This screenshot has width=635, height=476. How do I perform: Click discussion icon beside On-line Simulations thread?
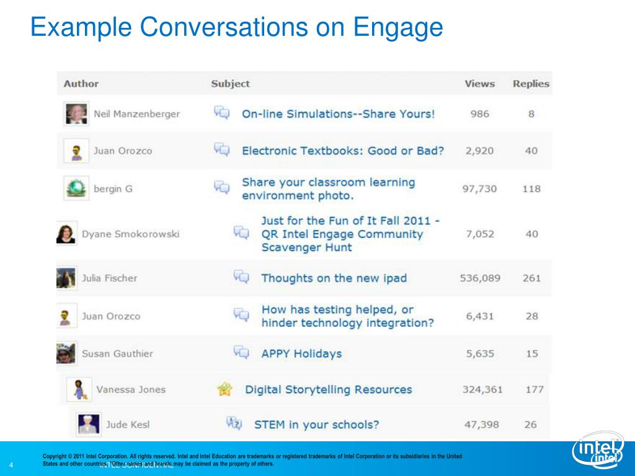pyautogui.click(x=222, y=113)
